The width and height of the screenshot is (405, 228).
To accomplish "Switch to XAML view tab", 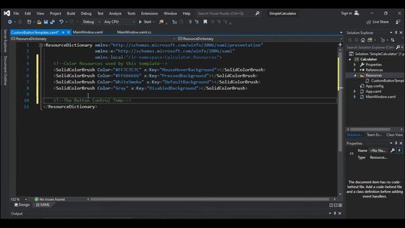I will click(43, 205).
